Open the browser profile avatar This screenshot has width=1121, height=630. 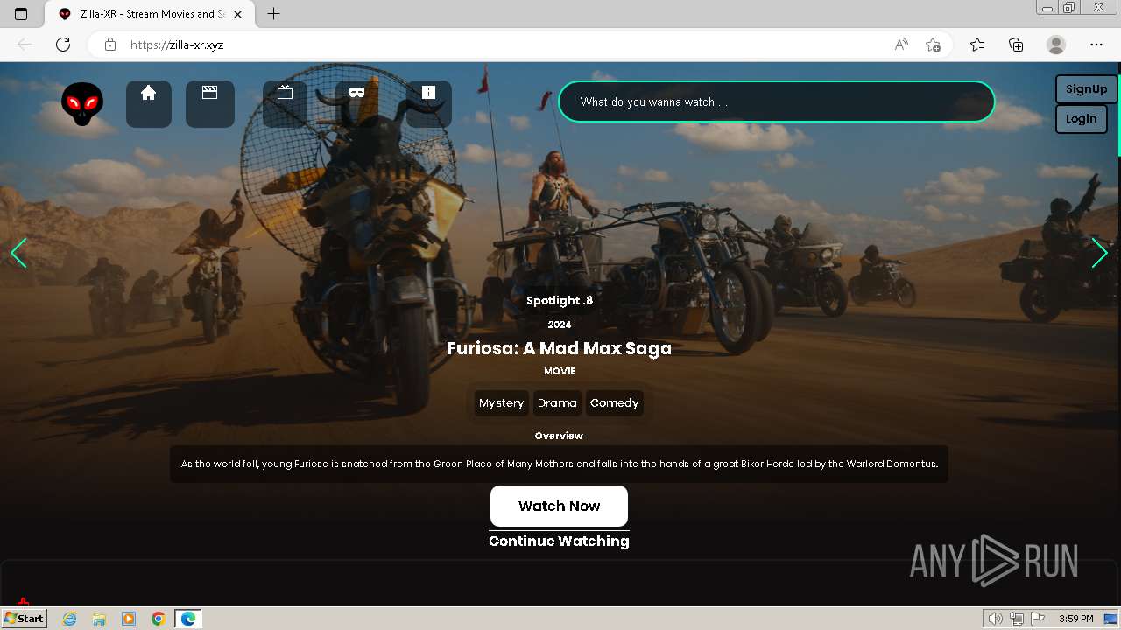pos(1056,45)
